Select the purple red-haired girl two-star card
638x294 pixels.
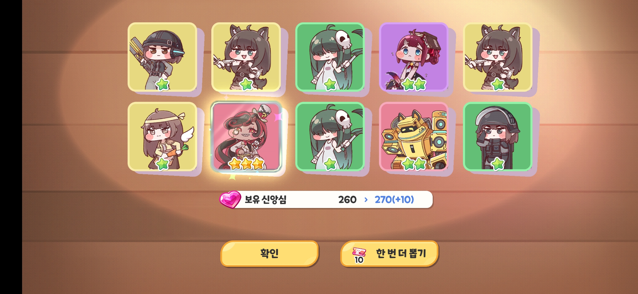(x=414, y=57)
